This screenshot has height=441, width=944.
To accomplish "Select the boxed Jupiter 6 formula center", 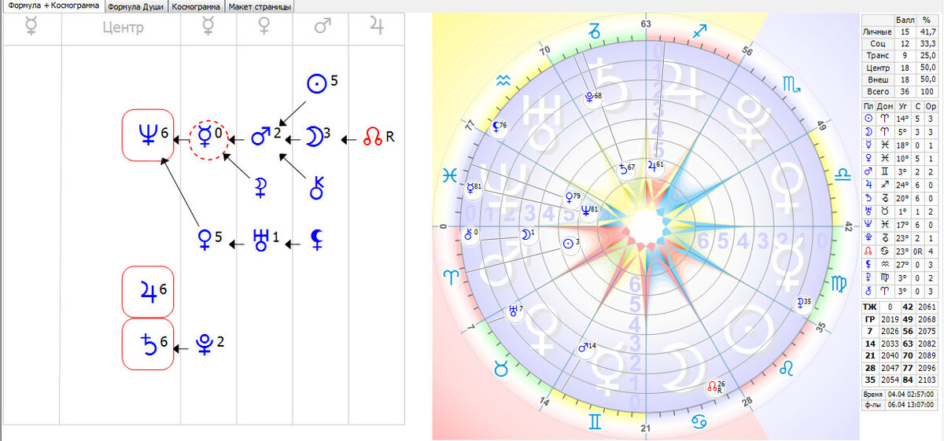I will pyautogui.click(x=149, y=292).
